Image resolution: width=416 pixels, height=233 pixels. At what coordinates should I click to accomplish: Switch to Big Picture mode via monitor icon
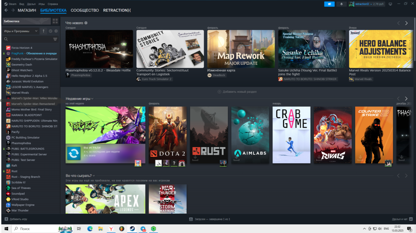[390, 4]
